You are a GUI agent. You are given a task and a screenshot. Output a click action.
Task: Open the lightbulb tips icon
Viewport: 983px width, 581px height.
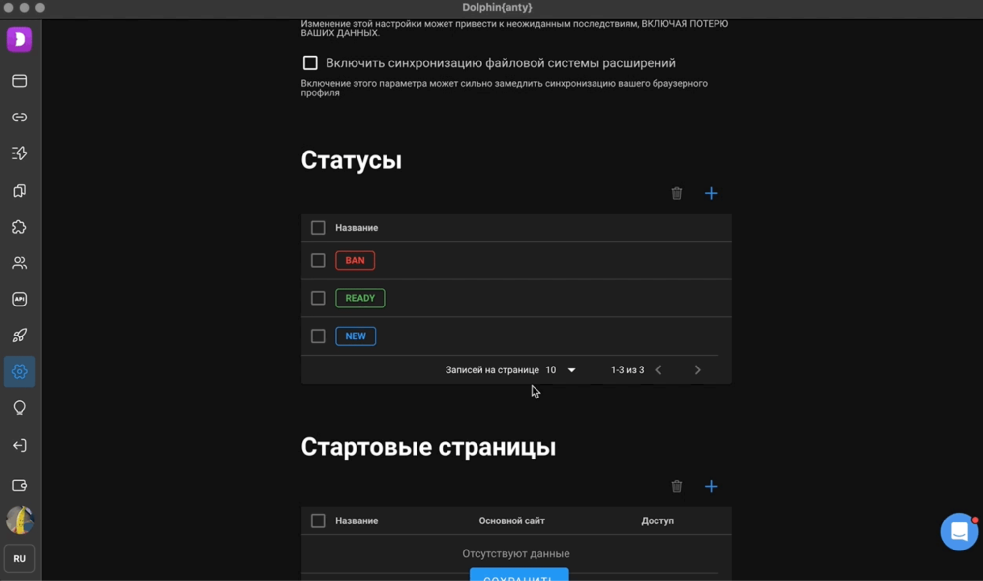point(20,408)
